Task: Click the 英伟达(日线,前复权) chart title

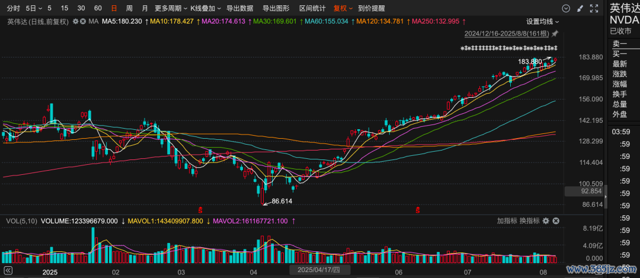Action: 38,22
